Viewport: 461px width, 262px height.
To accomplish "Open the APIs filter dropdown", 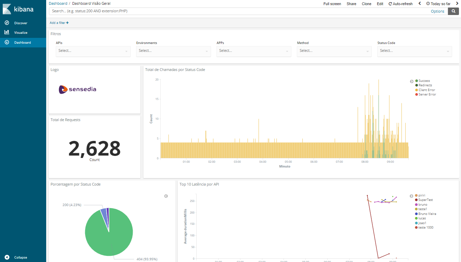I will (93, 51).
